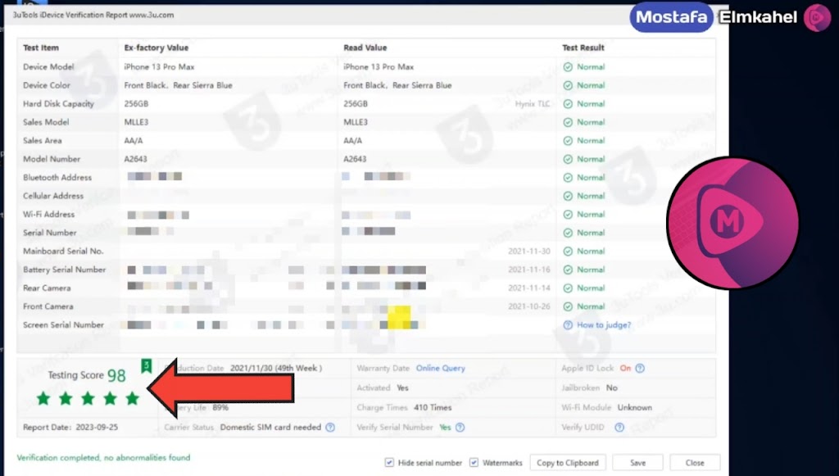Click the Mostafa channel name badge
839x476 pixels.
tap(671, 17)
